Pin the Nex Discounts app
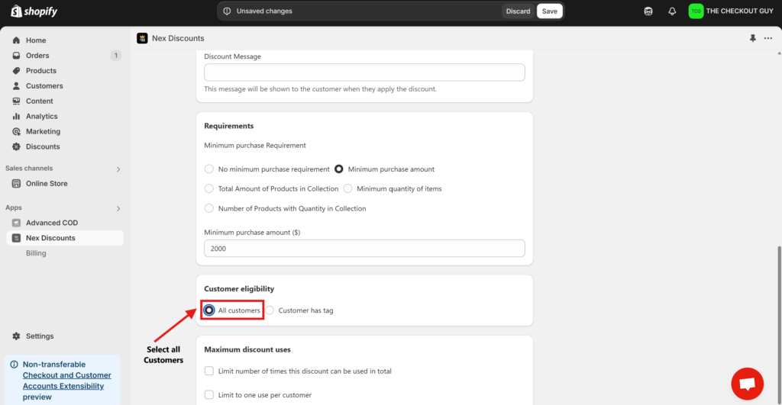Screen dimensions: 782x405 pos(752,38)
